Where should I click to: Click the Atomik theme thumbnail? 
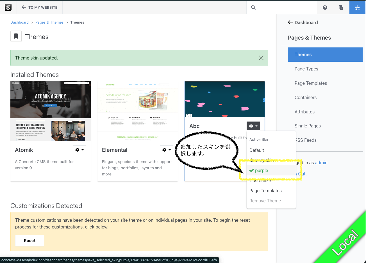(x=51, y=111)
